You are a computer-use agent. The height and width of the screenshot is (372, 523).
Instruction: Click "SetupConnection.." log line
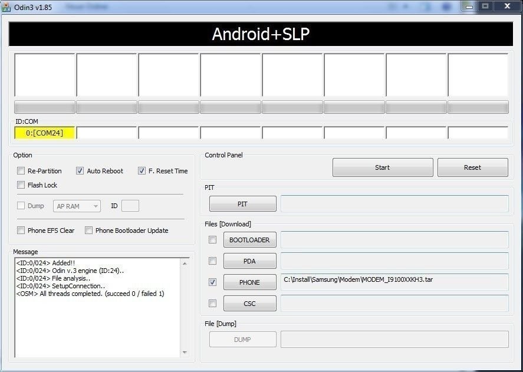tap(61, 286)
